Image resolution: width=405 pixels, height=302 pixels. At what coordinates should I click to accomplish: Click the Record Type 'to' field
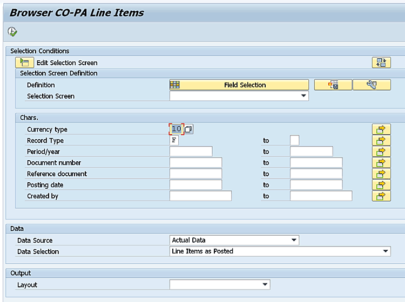294,140
